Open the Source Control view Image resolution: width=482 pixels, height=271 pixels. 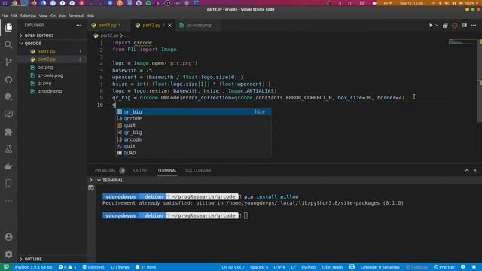click(8, 62)
